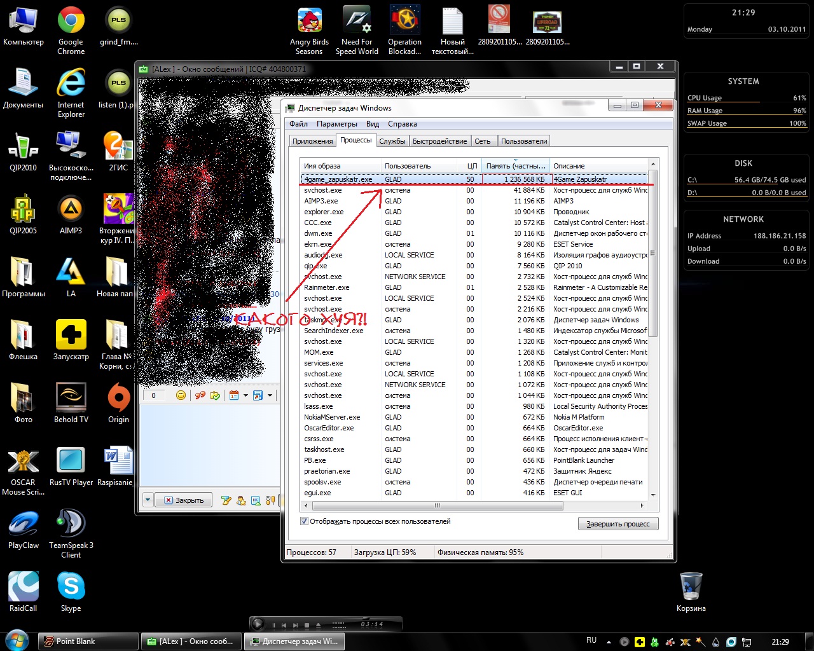Click the Закрыть button in chat window
This screenshot has width=814, height=651.
(x=184, y=500)
